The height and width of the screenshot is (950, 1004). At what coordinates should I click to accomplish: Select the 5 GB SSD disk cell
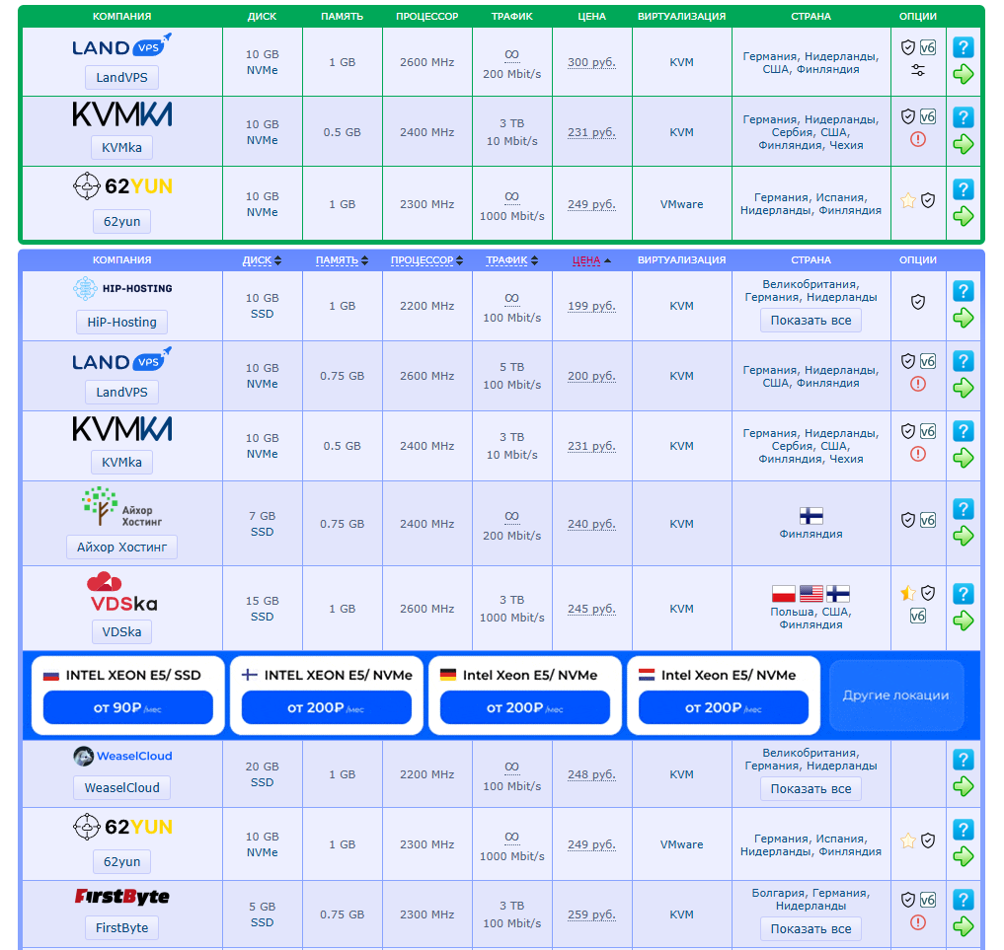click(262, 914)
